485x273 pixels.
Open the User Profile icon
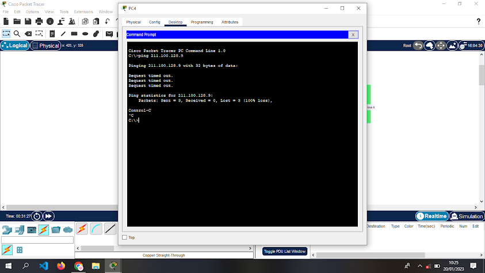click(x=61, y=21)
